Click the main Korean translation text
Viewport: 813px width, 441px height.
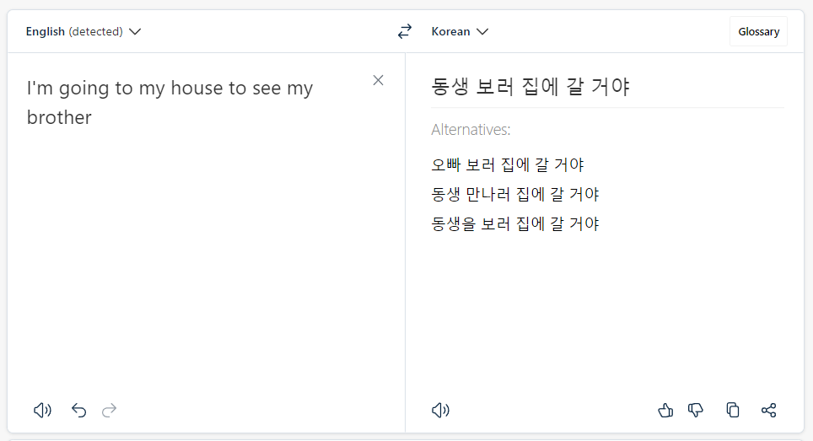[530, 87]
